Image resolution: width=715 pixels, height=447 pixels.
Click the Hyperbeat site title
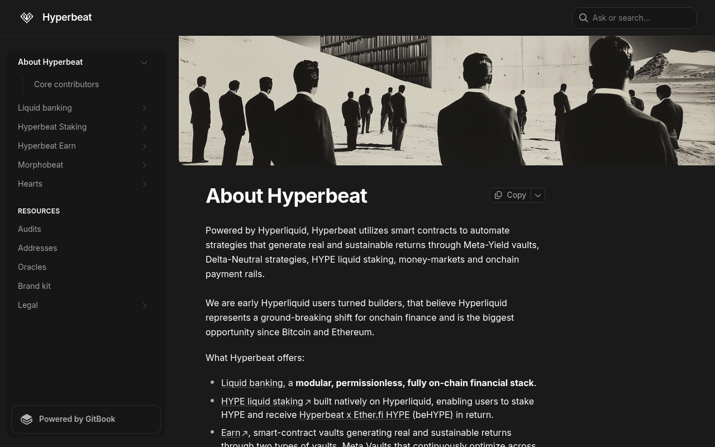click(67, 17)
